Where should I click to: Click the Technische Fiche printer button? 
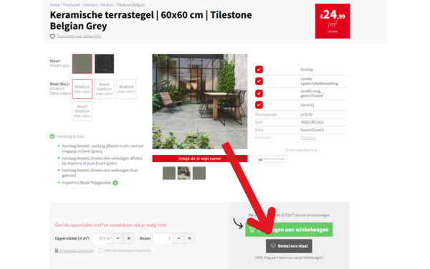click(x=271, y=159)
